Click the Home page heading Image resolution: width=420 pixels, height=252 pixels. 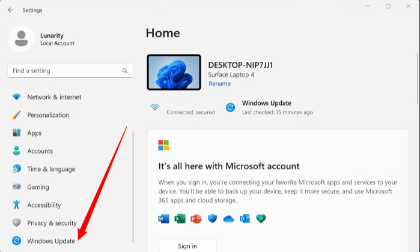163,33
